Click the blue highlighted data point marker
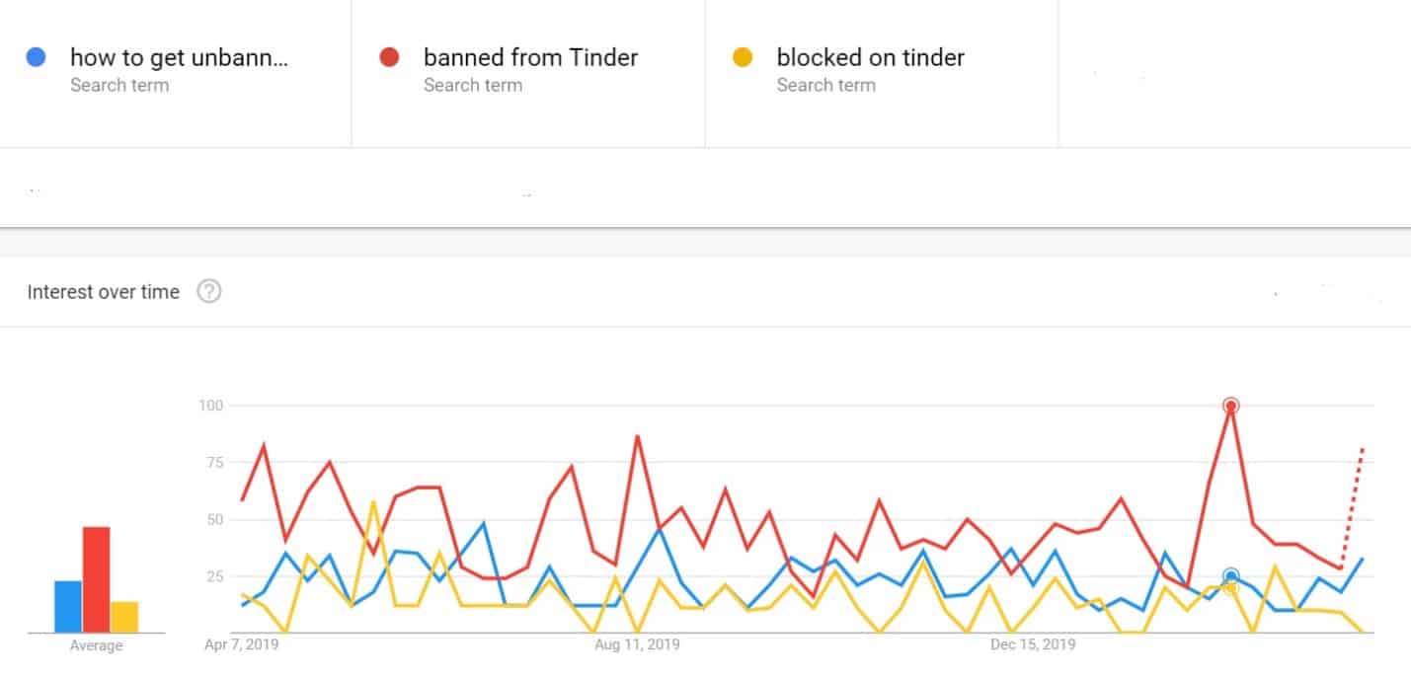The height and width of the screenshot is (679, 1411). point(1230,575)
